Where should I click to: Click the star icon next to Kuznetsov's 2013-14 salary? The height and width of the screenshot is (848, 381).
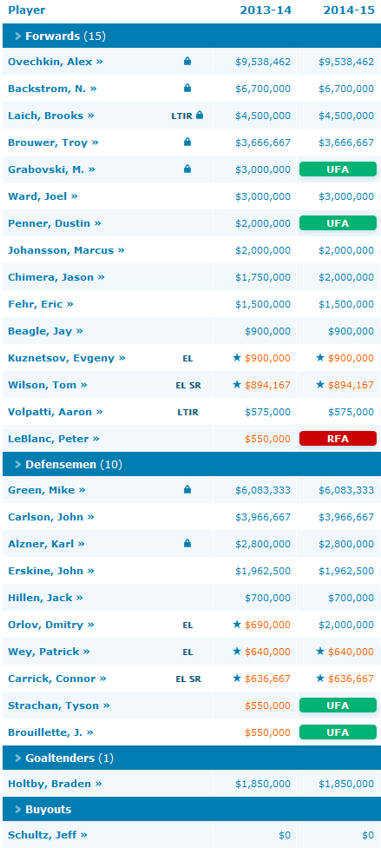[x=236, y=357]
